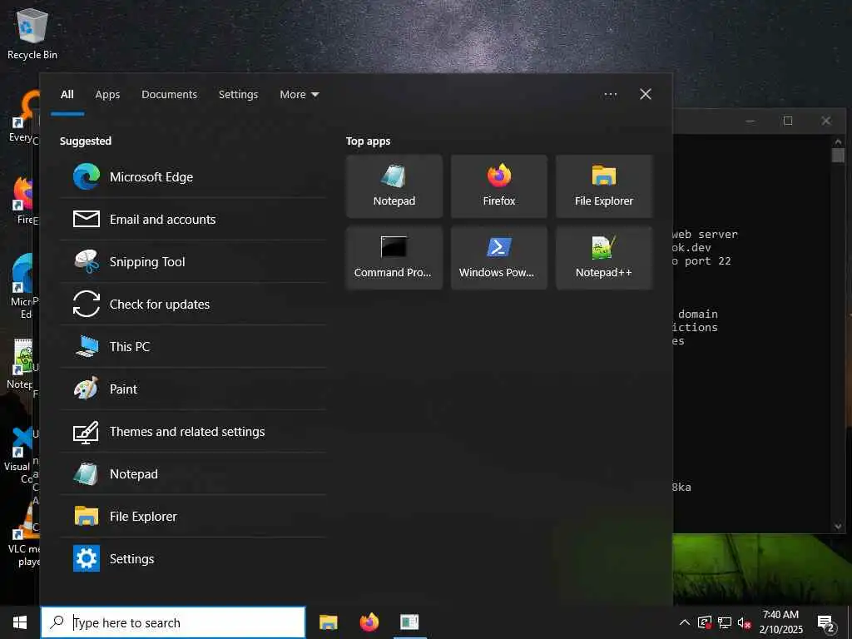This screenshot has height=639, width=852.
Task: Open Notepad++ tile in Top apps
Action: pyautogui.click(x=604, y=258)
